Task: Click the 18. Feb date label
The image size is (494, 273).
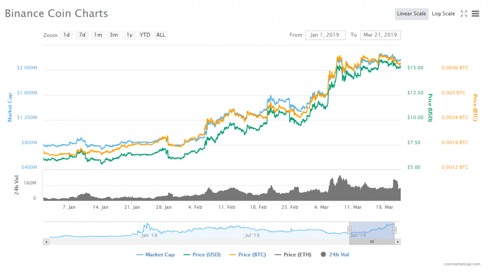Action: [258, 207]
